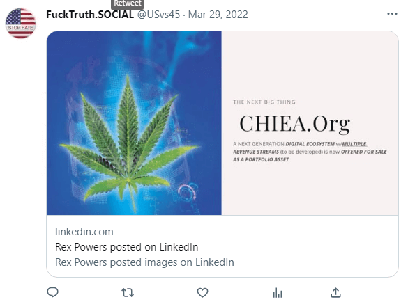408x302 pixels.
Task: Click the 'AS A PORTFOLIO ASSET' text in card
Action: pyautogui.click(x=261, y=159)
